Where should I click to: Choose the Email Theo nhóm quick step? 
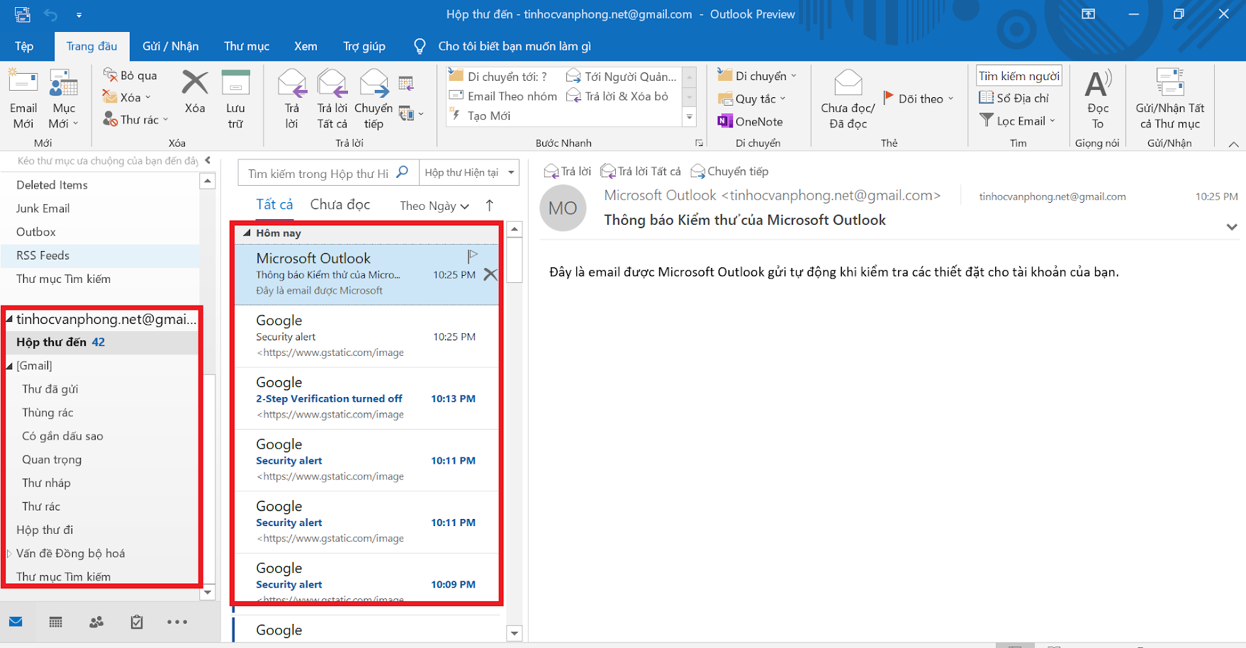click(x=503, y=96)
